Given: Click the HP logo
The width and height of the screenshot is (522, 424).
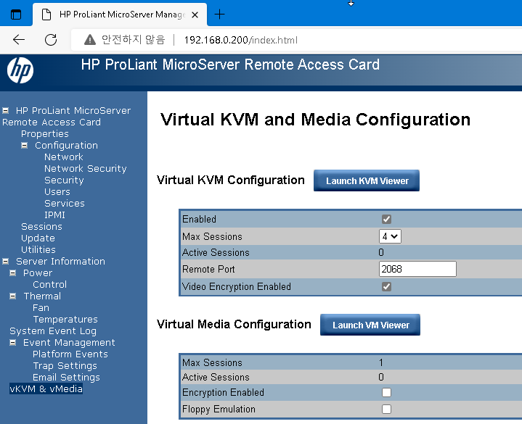Looking at the screenshot, I should pyautogui.click(x=20, y=70).
